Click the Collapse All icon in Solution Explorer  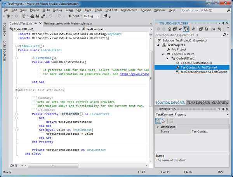(201, 29)
